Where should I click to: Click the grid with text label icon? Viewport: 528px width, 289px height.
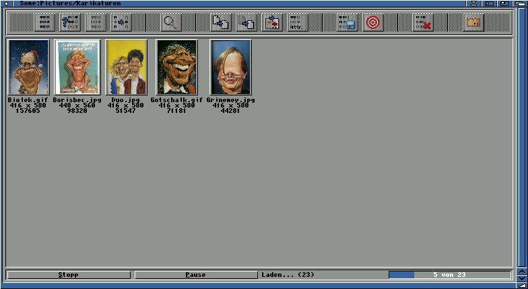pyautogui.click(x=298, y=22)
